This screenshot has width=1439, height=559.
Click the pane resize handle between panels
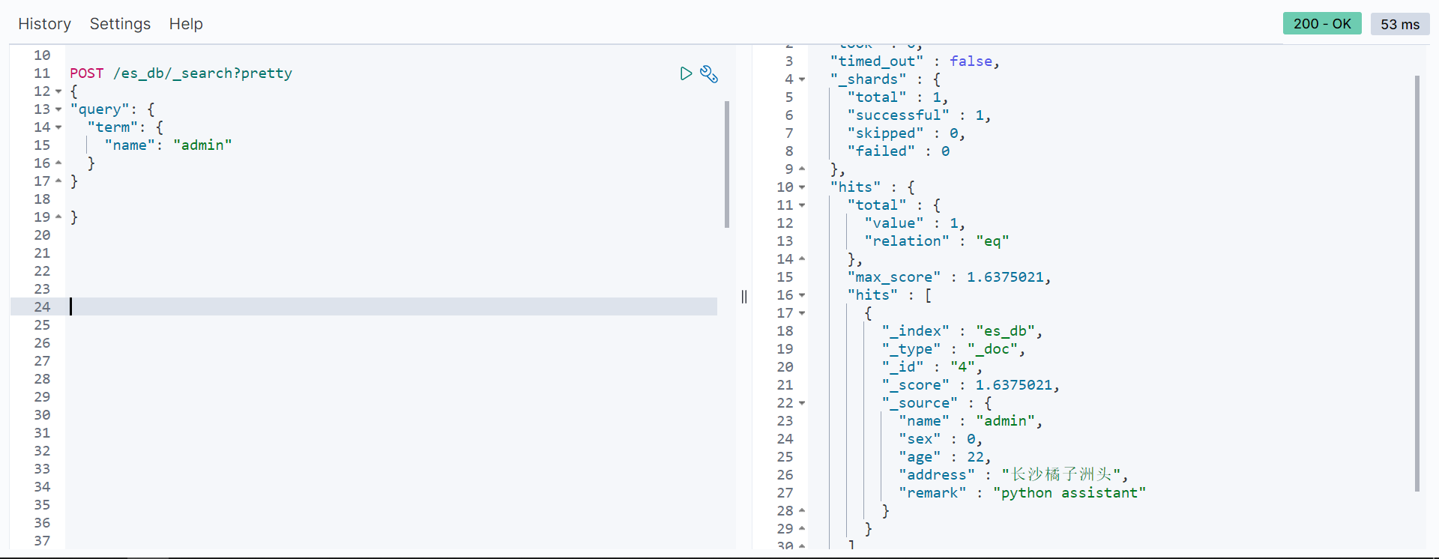(744, 297)
